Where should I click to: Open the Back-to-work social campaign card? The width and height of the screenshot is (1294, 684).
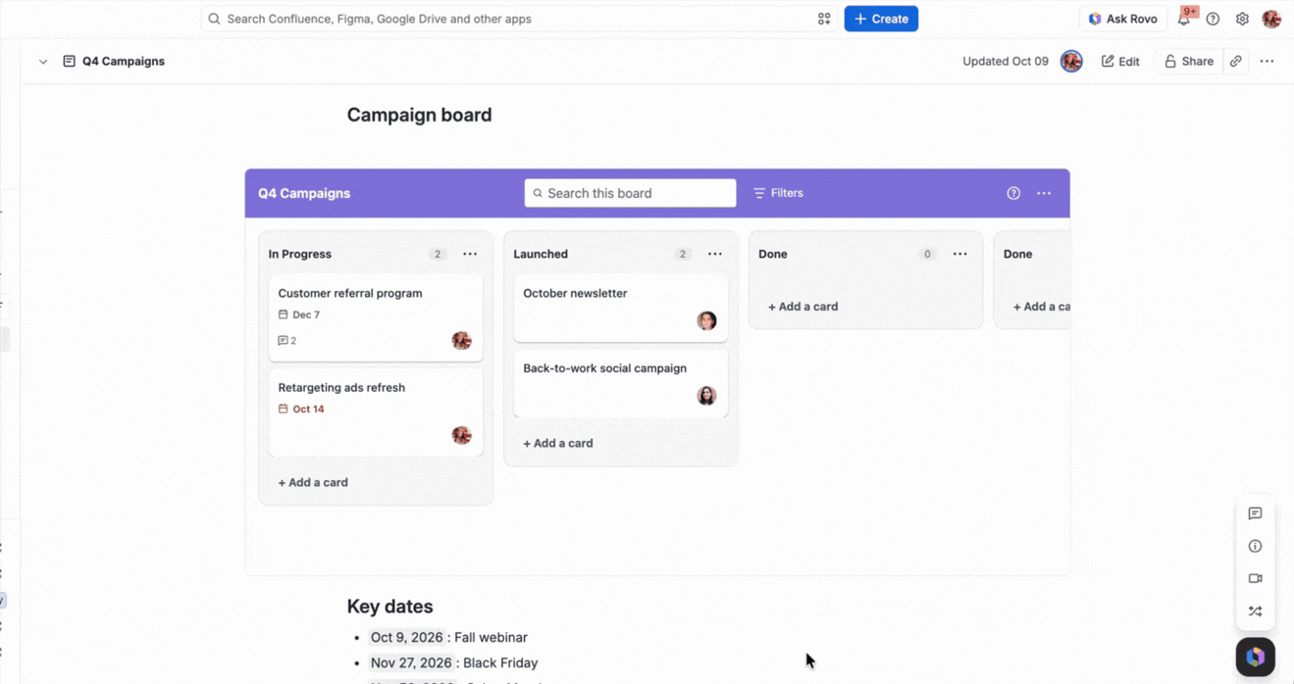621,383
